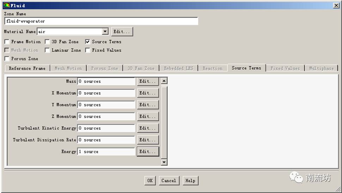The width and height of the screenshot is (342, 193).
Task: Open Help for the Fluid dialog
Action: coord(190,181)
